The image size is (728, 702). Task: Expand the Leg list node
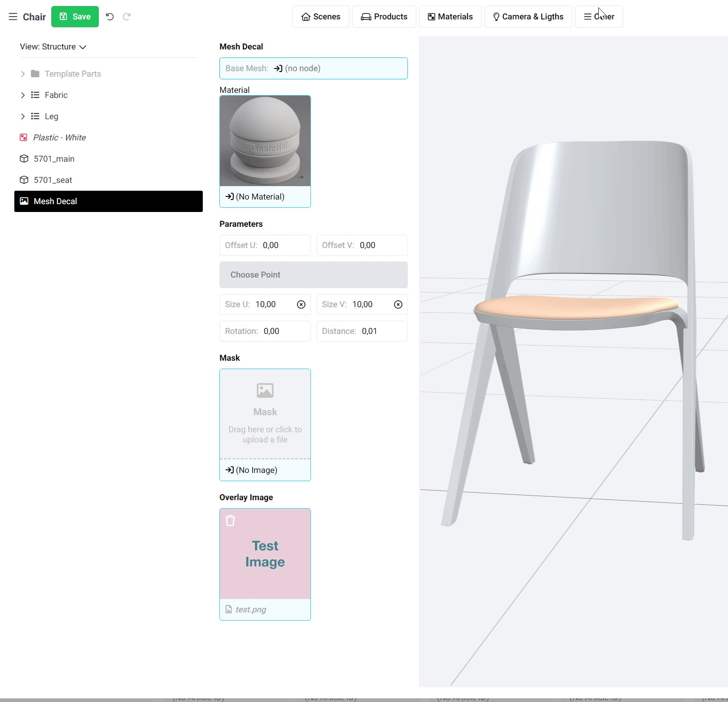23,116
